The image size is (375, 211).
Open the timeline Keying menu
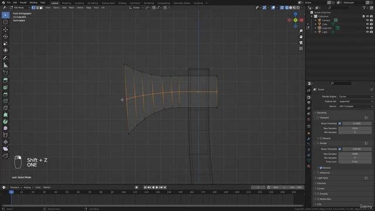tap(28, 188)
